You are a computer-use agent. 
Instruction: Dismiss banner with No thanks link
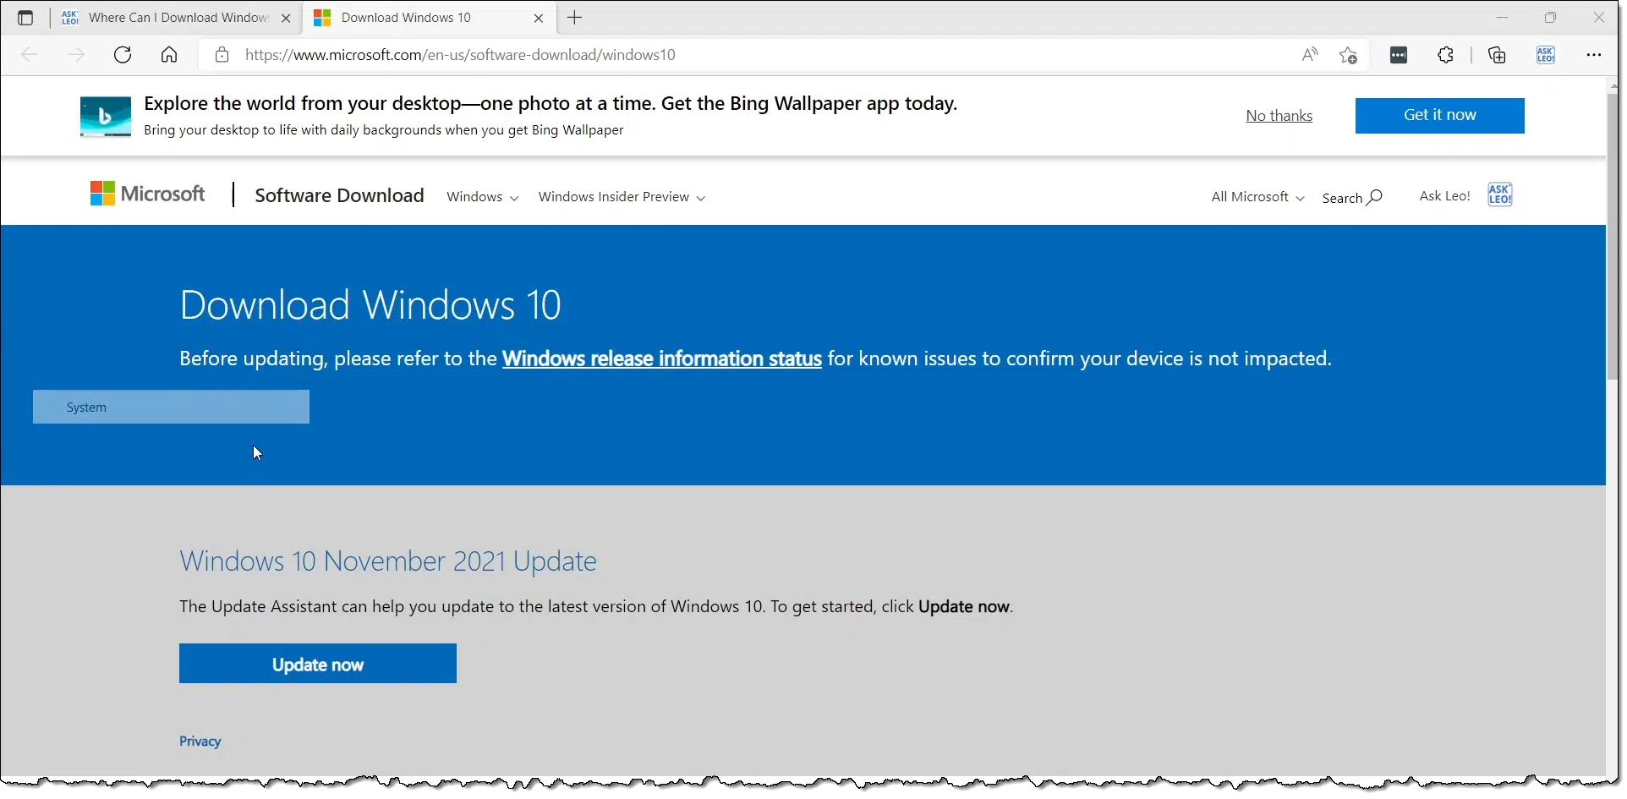pos(1279,116)
